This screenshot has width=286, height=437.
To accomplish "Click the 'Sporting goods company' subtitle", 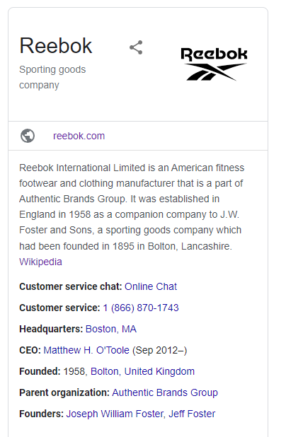I will [52, 77].
